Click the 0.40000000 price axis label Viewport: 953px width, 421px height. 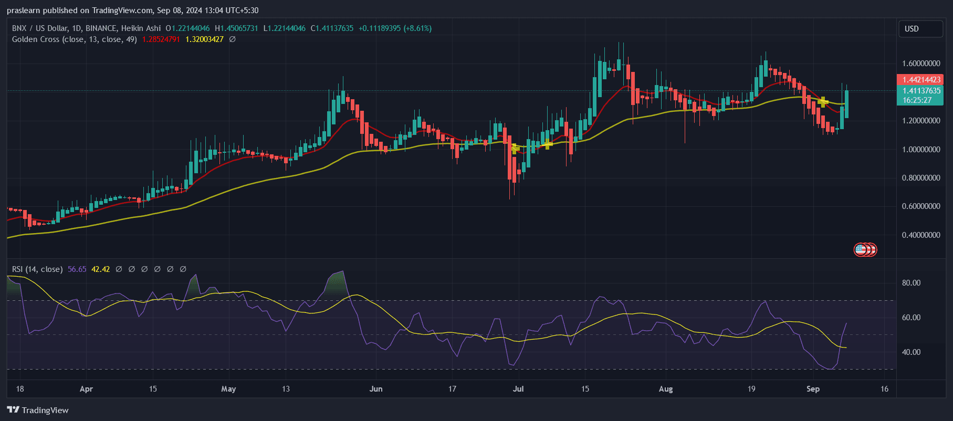click(x=921, y=235)
